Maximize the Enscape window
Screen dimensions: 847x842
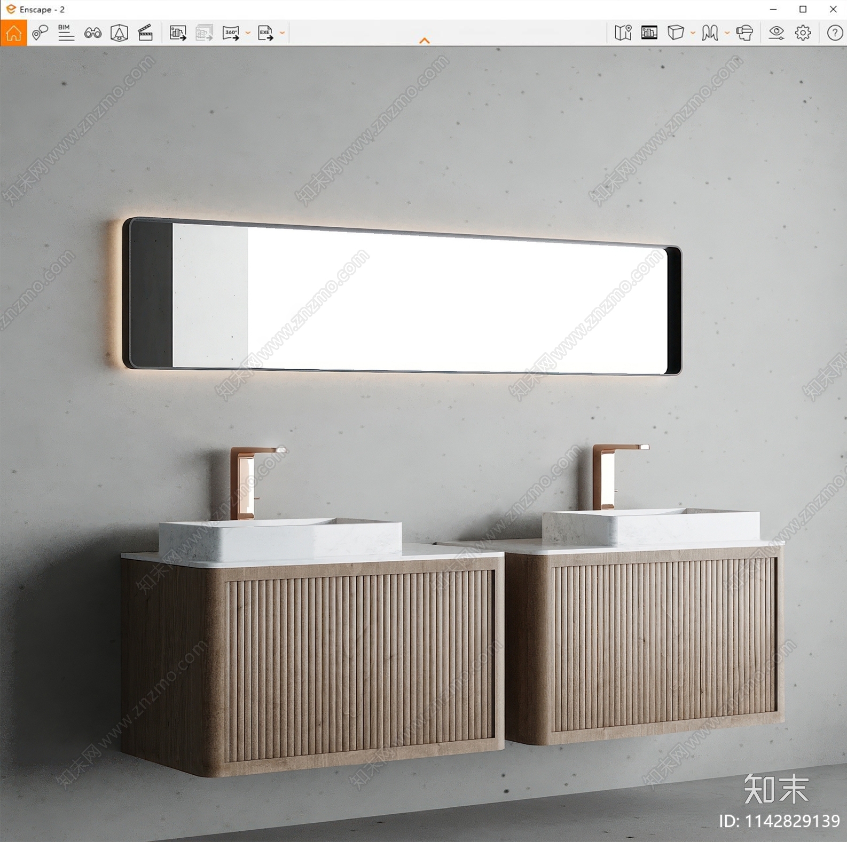[803, 9]
